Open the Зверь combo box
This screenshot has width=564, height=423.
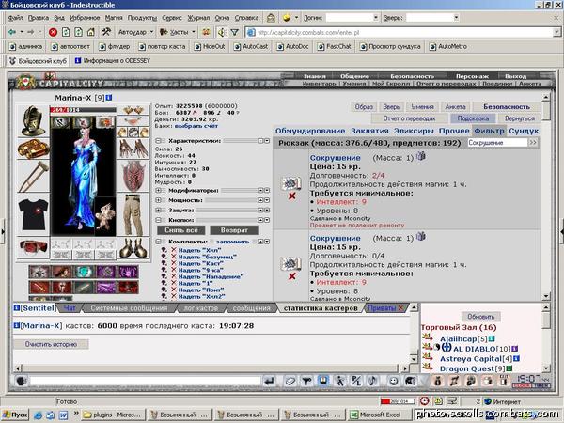[x=456, y=17]
